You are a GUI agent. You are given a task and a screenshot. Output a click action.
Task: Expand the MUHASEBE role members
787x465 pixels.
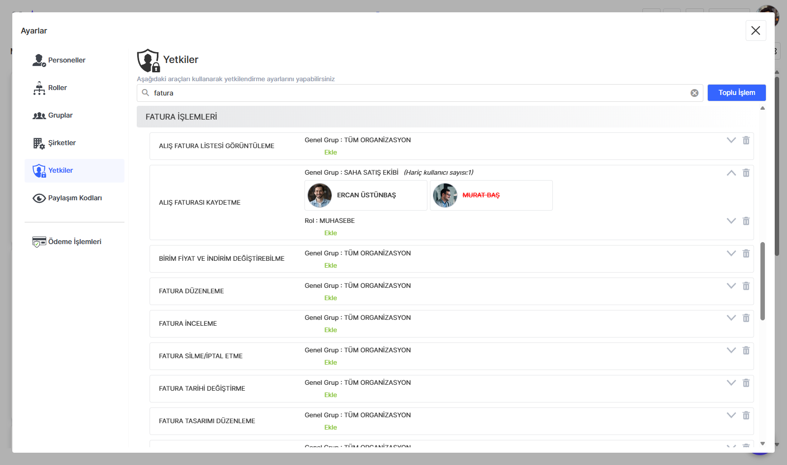[731, 221]
